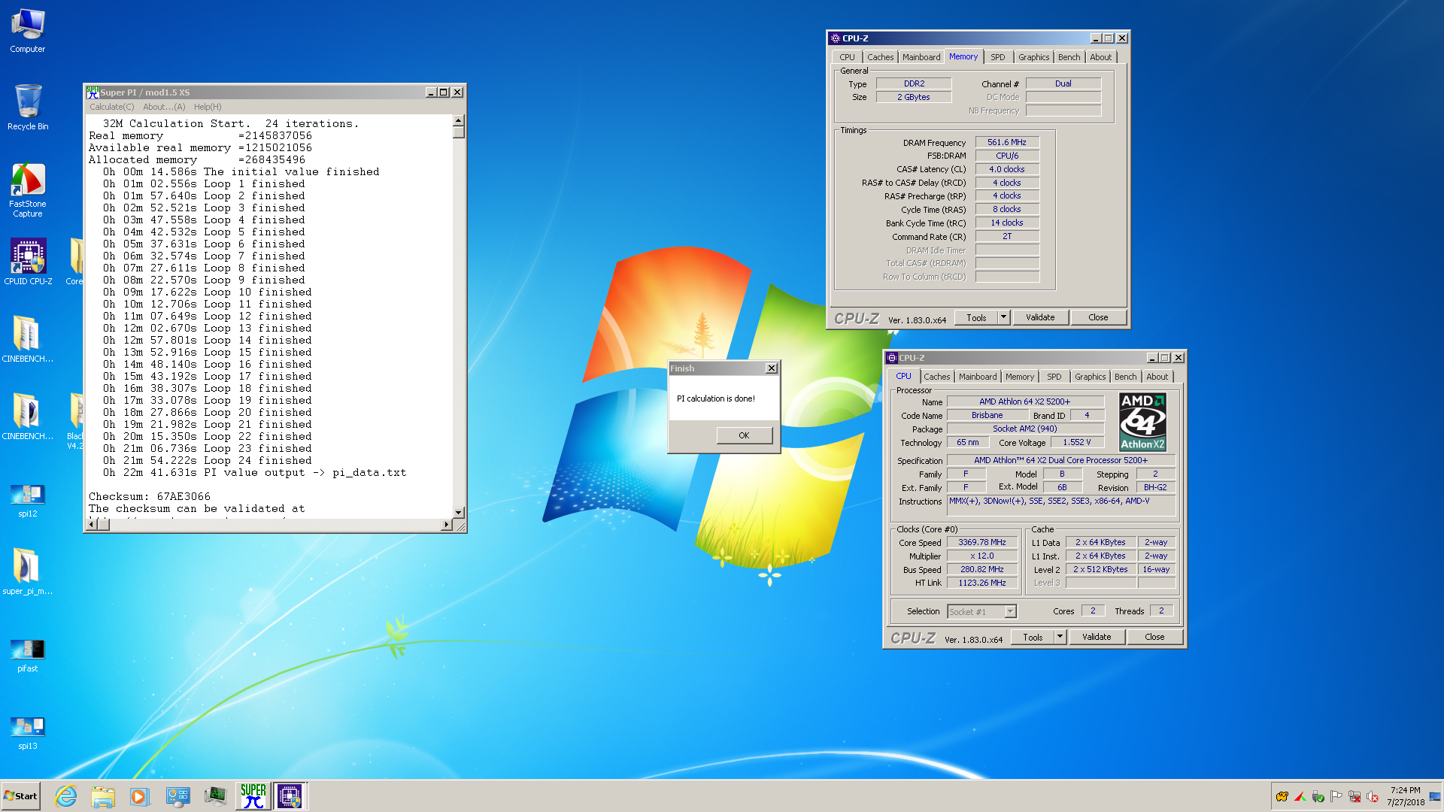Open About...(A) menu in Super PI
Screen dimensions: 1444x812
coord(164,107)
